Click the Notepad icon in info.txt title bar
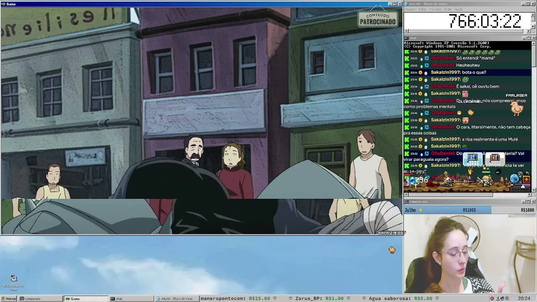The image size is (537, 302). point(406,4)
